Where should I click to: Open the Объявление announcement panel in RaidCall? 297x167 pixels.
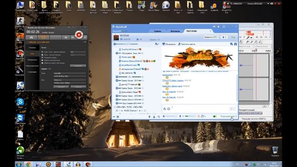coord(169,44)
